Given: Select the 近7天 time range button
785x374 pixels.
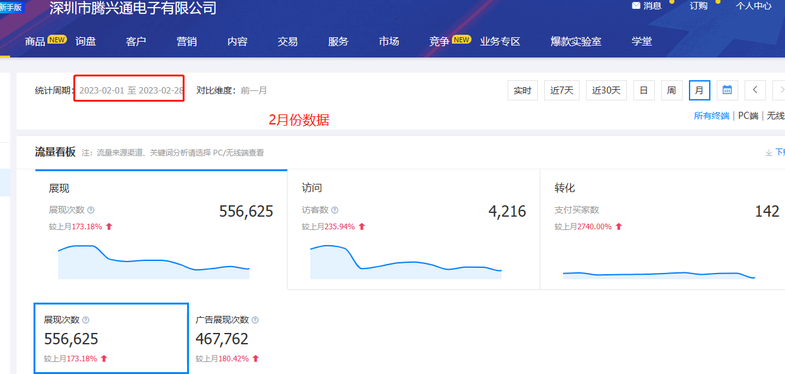Looking at the screenshot, I should point(562,90).
